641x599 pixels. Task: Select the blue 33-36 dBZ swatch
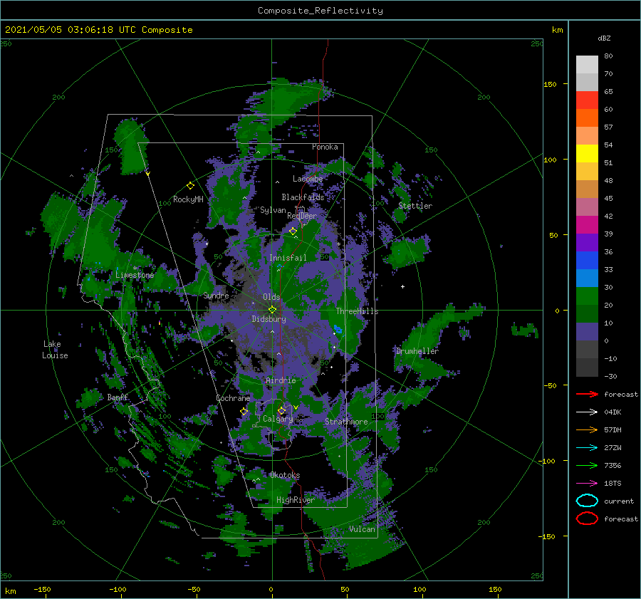pos(587,261)
